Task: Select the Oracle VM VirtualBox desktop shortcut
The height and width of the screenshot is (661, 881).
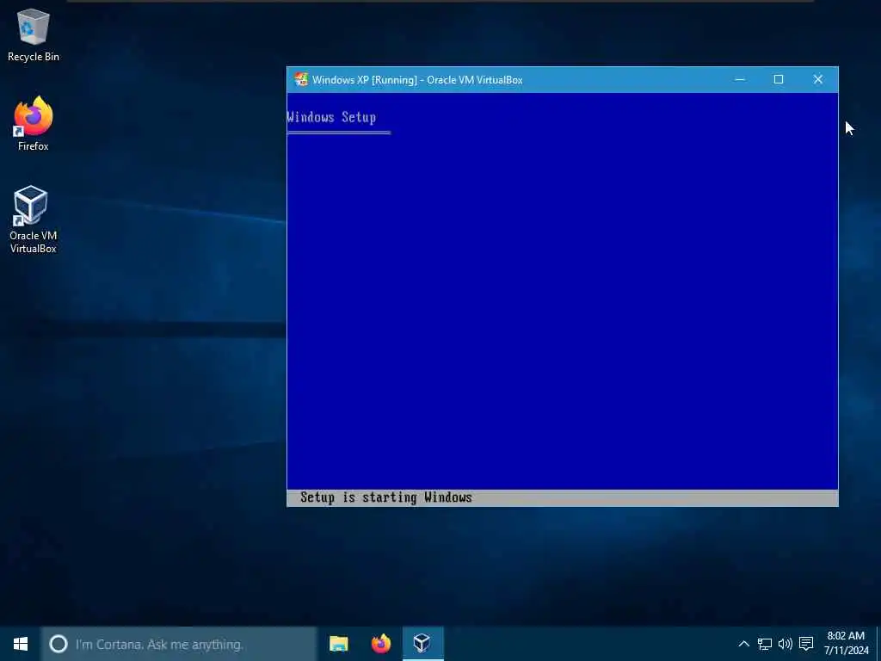Action: [x=34, y=219]
